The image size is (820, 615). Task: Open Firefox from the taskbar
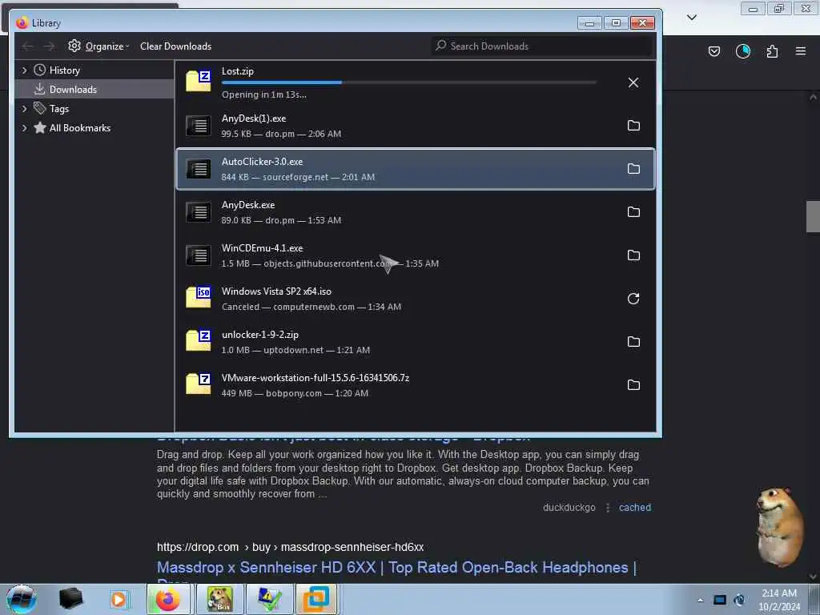click(168, 599)
